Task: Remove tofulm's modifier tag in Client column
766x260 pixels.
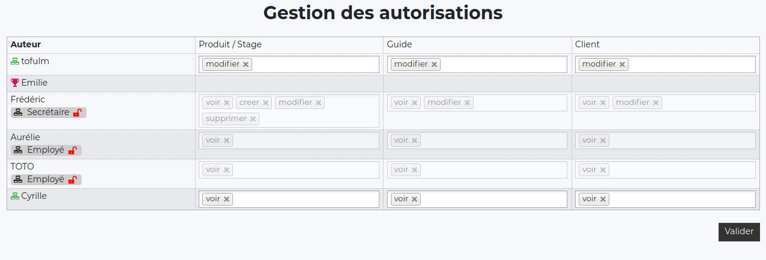Action: point(622,65)
